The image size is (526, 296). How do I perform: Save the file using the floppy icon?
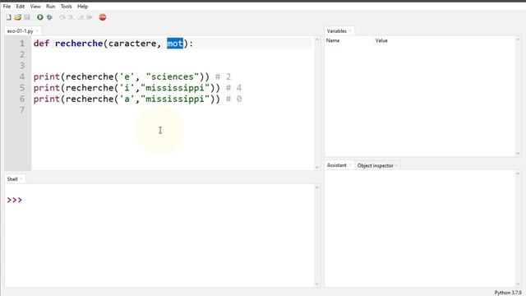(27, 17)
